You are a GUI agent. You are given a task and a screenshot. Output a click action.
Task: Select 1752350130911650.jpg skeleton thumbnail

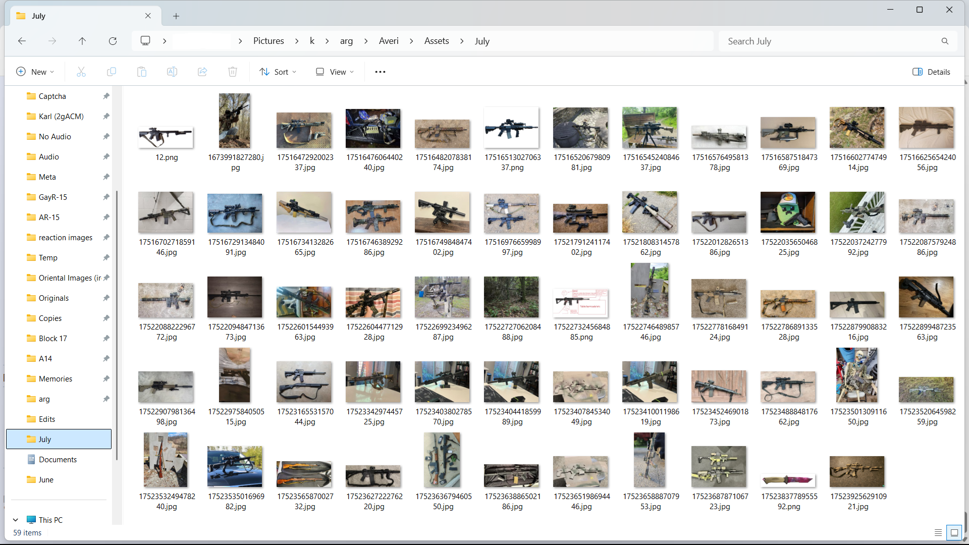(857, 375)
